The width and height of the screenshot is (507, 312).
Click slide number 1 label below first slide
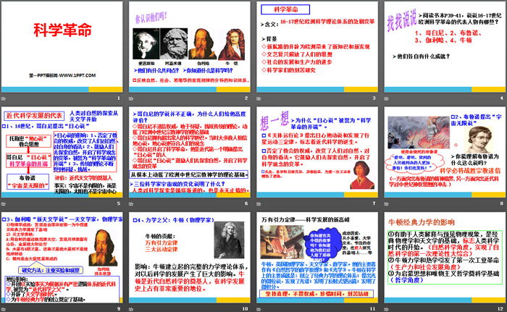click(x=119, y=98)
